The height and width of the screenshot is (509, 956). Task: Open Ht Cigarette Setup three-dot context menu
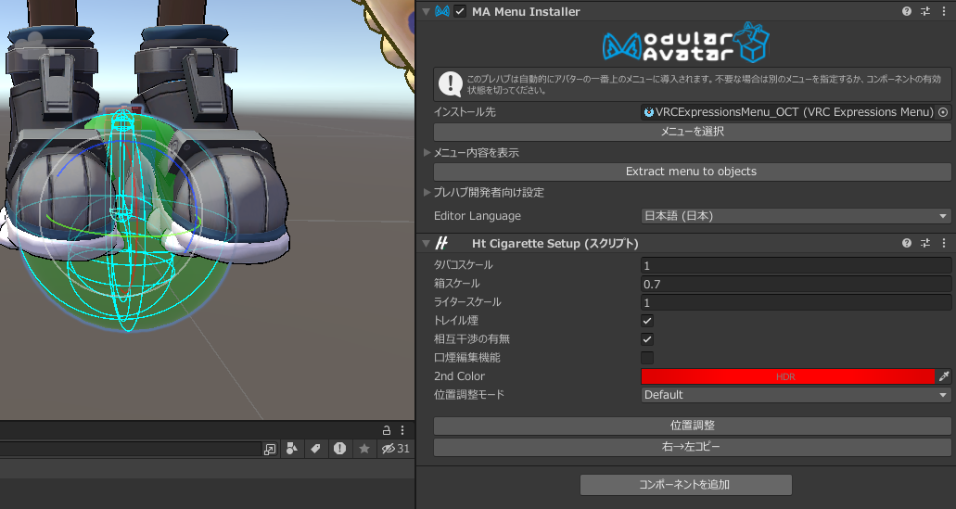pyautogui.click(x=943, y=243)
